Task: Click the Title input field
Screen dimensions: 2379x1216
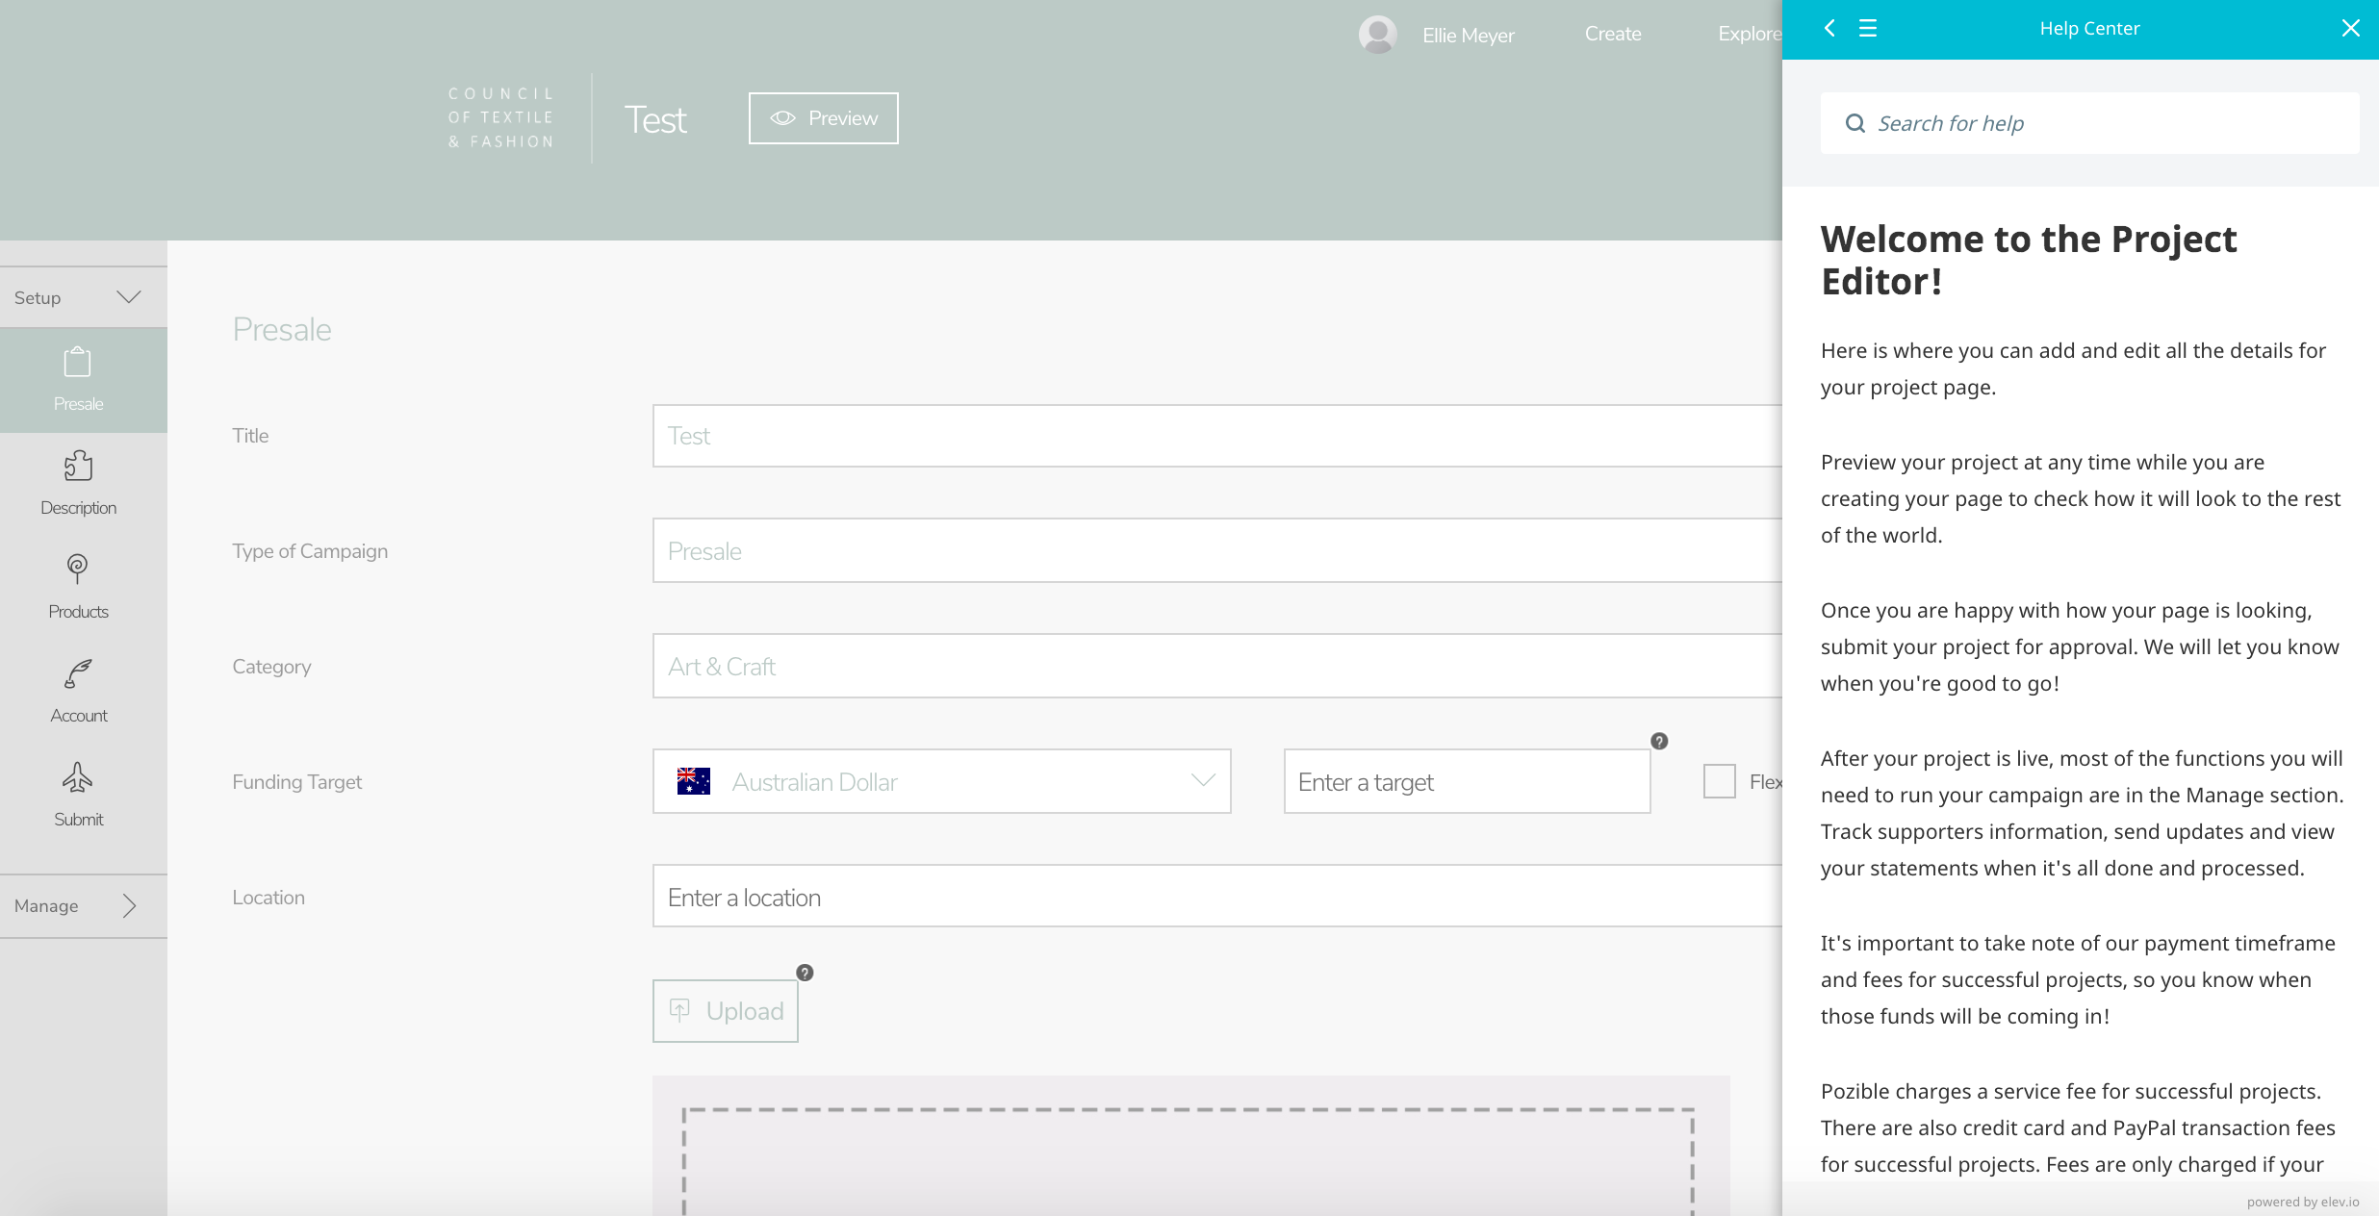Action: coord(1217,436)
